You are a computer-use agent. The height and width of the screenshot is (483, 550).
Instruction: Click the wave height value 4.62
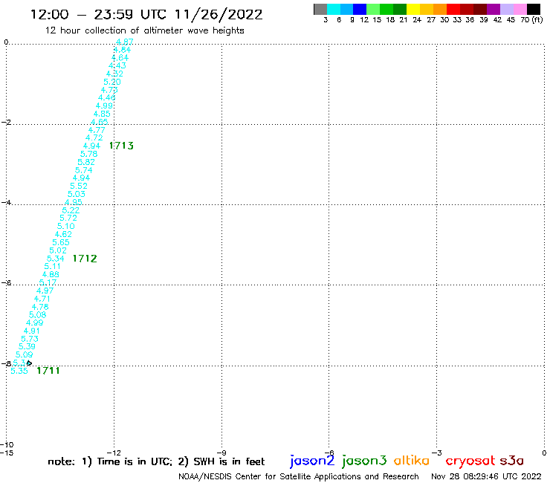click(63, 234)
